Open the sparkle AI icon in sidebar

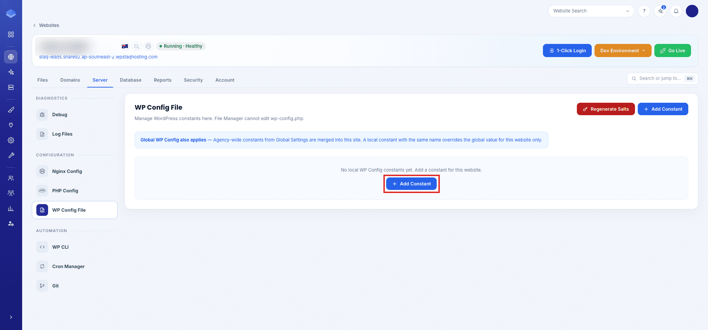(11, 72)
